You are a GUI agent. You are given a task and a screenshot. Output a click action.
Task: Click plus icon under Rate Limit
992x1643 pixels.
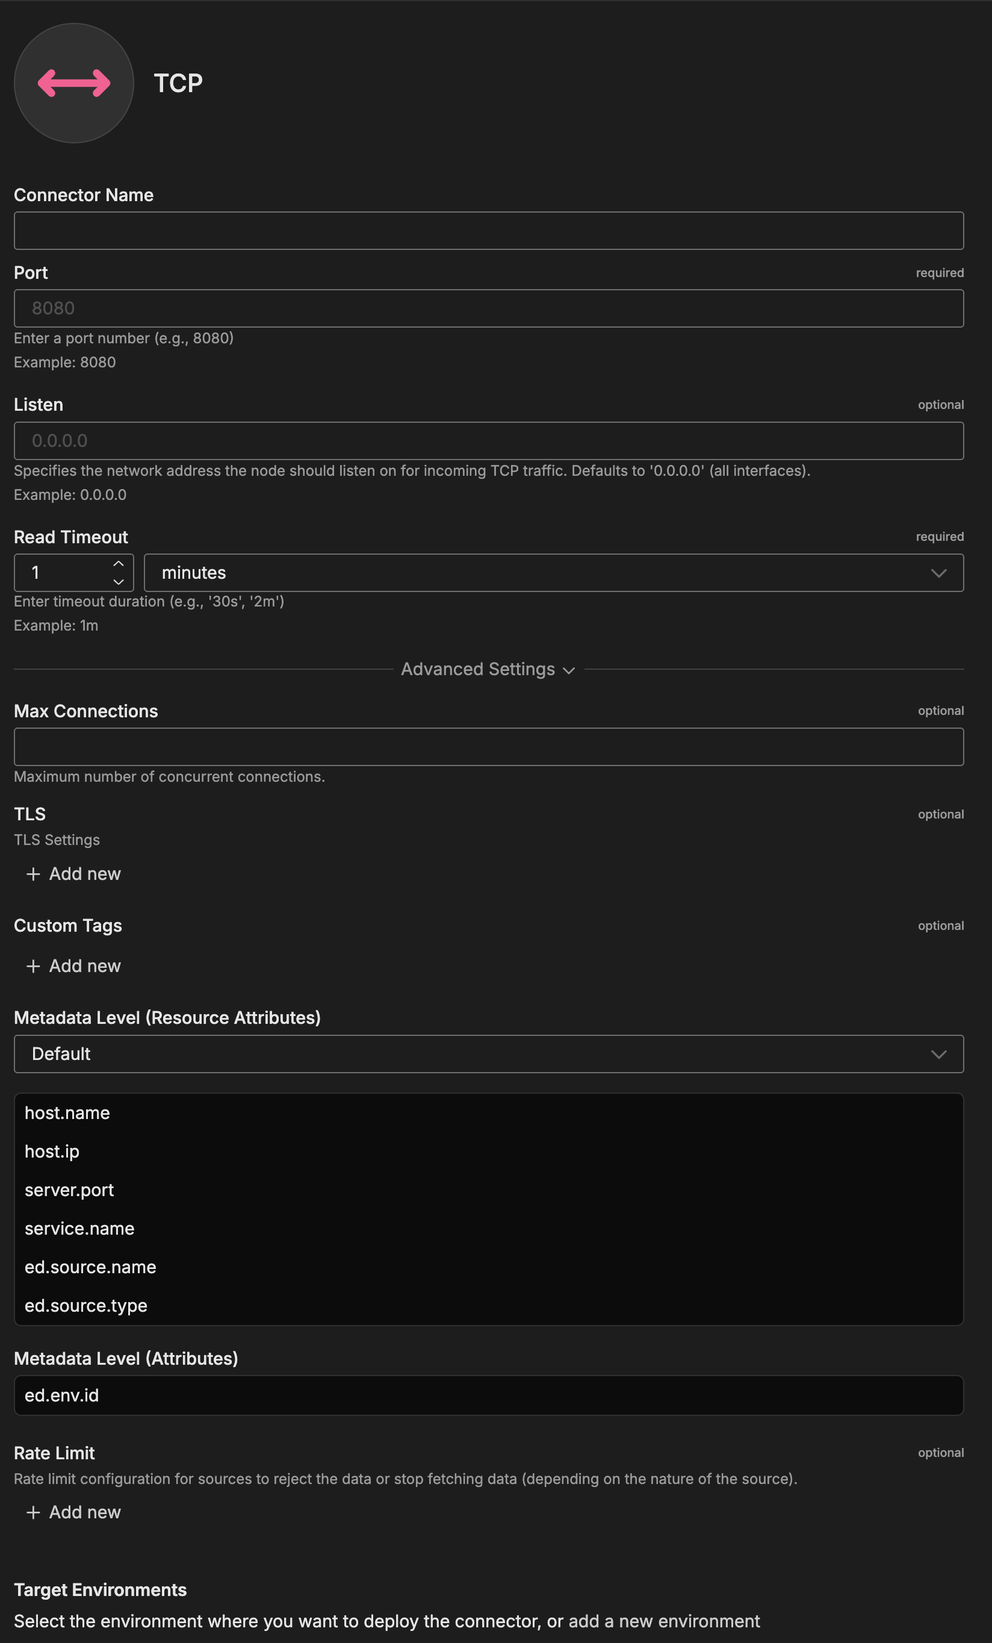[x=33, y=1512]
